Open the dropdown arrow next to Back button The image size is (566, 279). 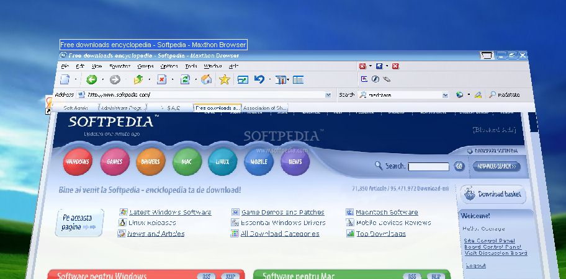(x=102, y=79)
